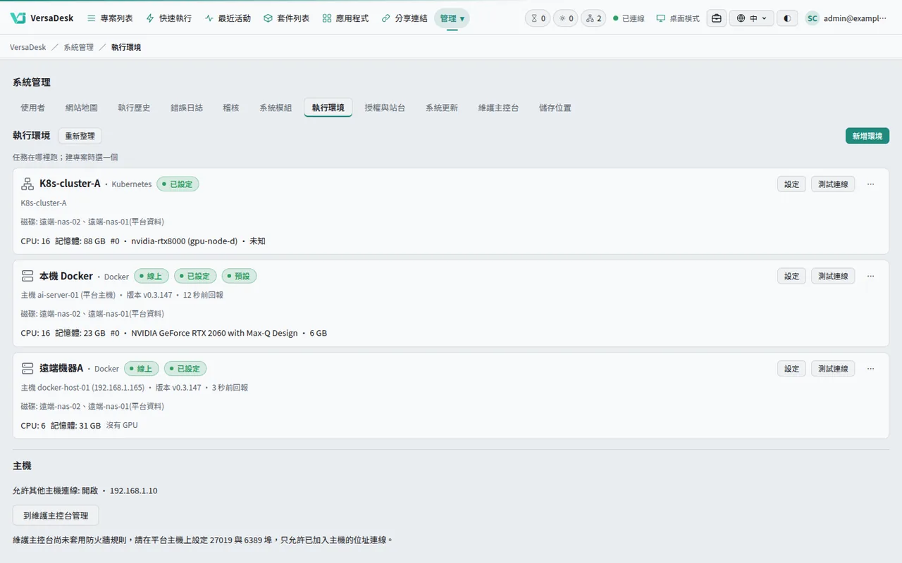Open the language dropdown showing 中
Viewport: 902px width, 563px height.
pos(752,18)
